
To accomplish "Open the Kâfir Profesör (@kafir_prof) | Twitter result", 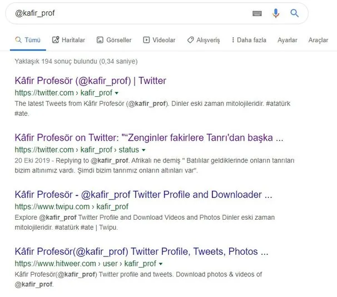I will [x=90, y=81].
